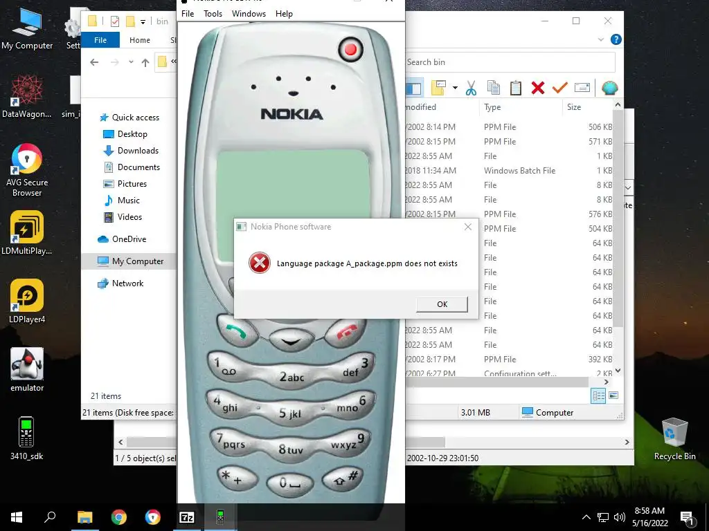
Task: Open the recent locations dropdown in Explorer
Action: (131, 62)
